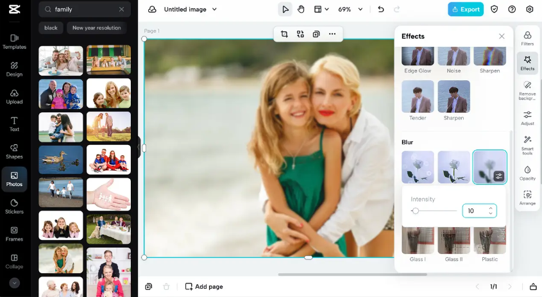Expand more sidebar items with down chevron

pos(14,283)
